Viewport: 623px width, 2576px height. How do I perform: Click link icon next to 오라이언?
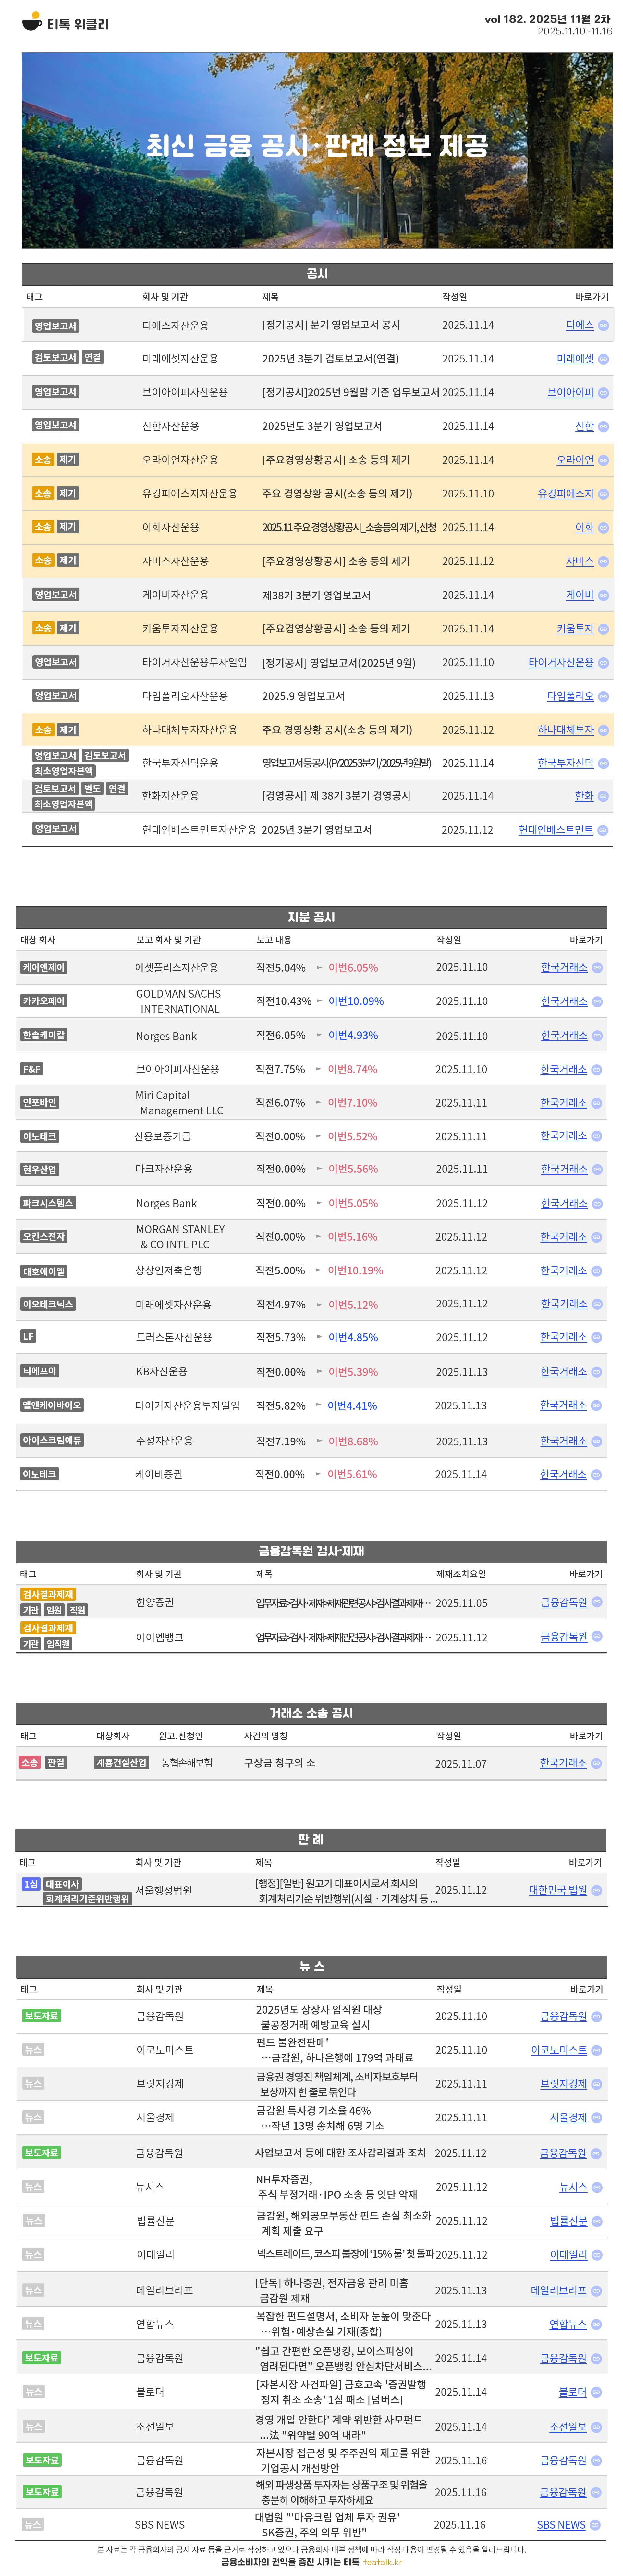603,461
